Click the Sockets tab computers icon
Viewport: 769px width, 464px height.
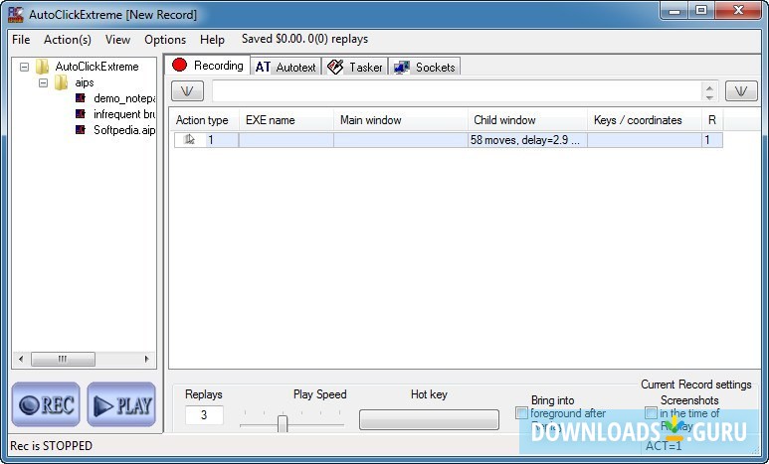[x=402, y=68]
